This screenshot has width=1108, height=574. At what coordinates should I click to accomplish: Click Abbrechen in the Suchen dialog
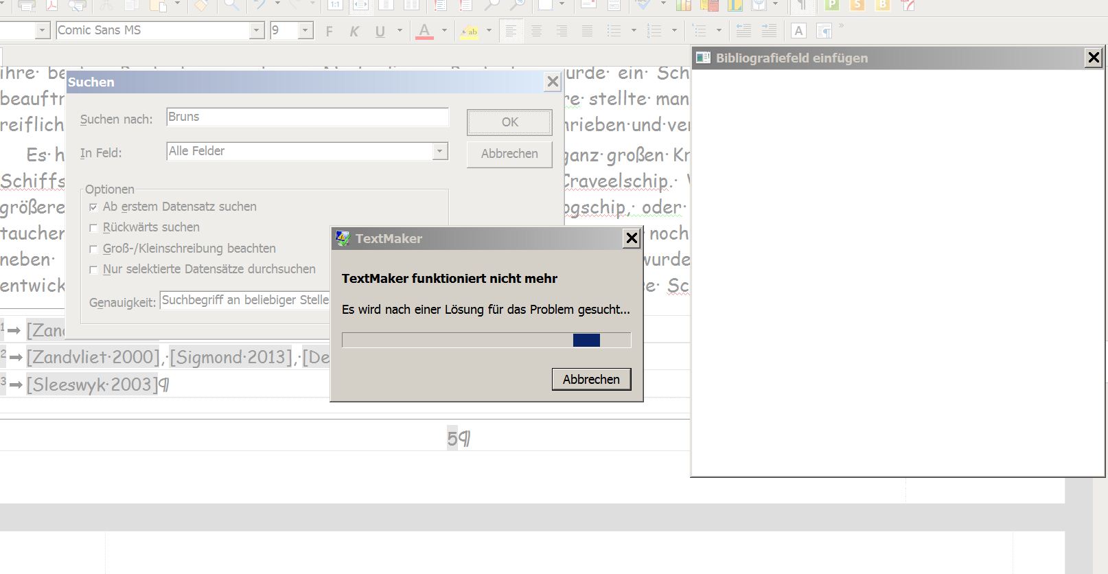click(x=509, y=154)
